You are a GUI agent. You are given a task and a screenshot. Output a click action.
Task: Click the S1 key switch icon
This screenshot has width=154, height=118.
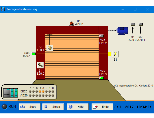point(41,65)
